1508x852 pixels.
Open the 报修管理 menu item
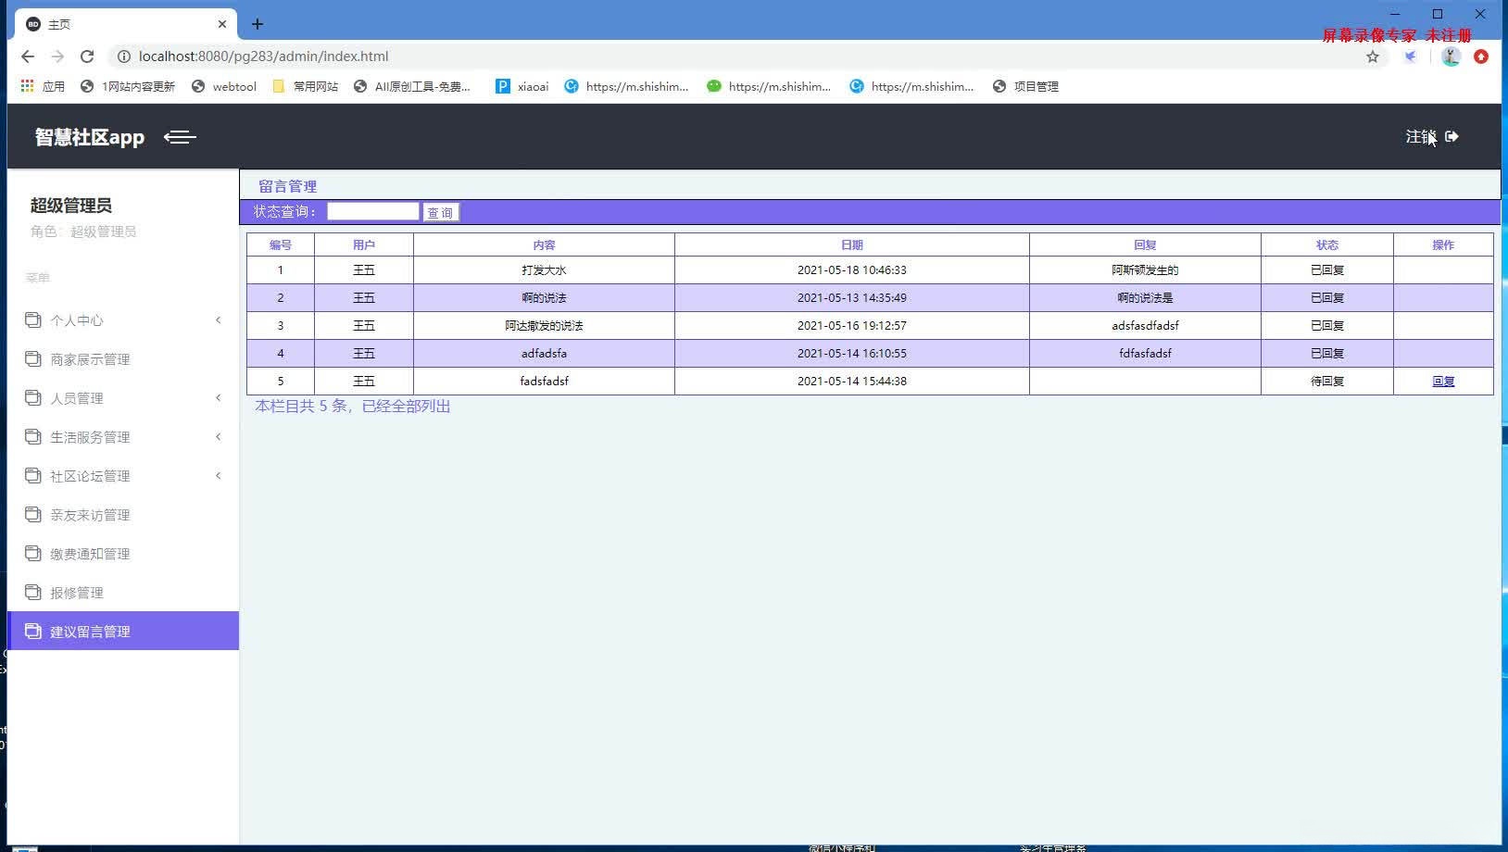123,592
